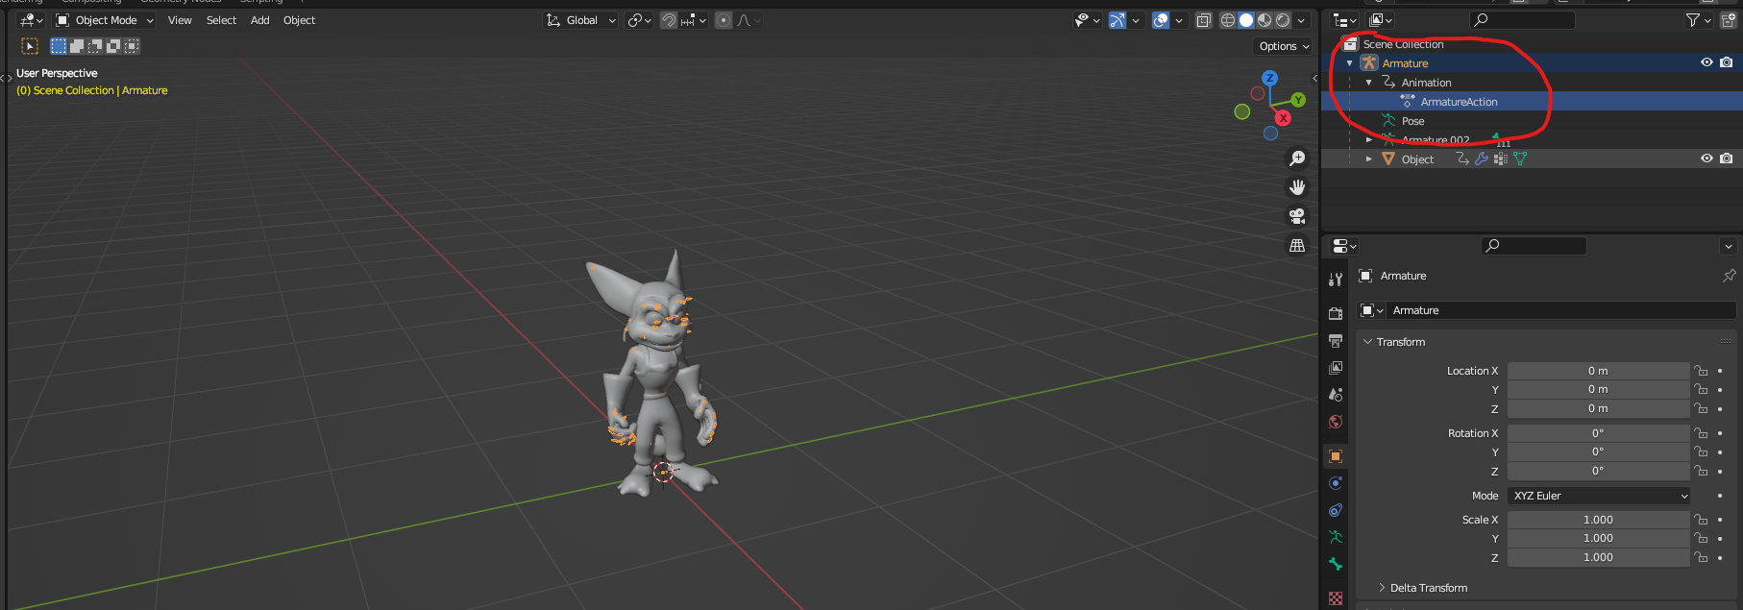Toggle the camera view icon

pos(1297,216)
